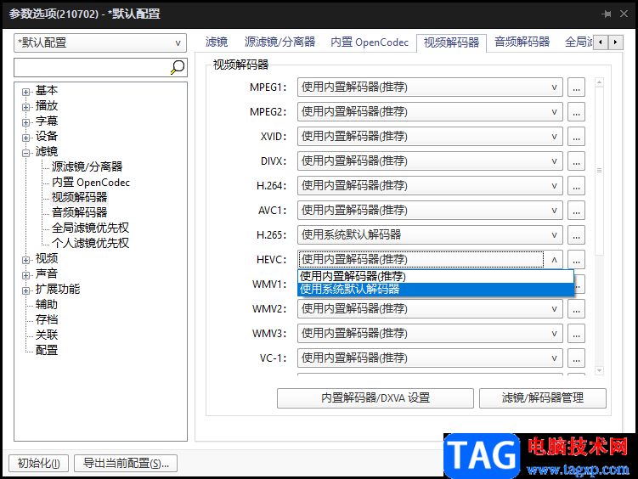This screenshot has height=479, width=638.
Task: Choose 使用系统默认解码器 in HEVC list
Action: pos(436,289)
